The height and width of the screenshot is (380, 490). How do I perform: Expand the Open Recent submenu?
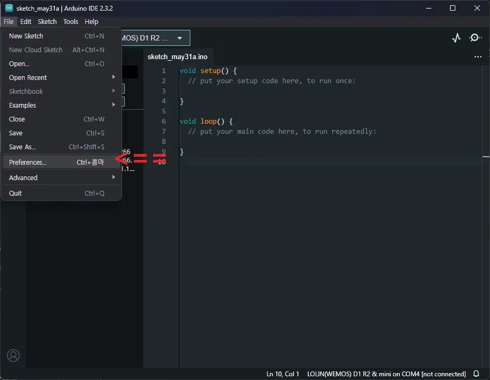[28, 77]
